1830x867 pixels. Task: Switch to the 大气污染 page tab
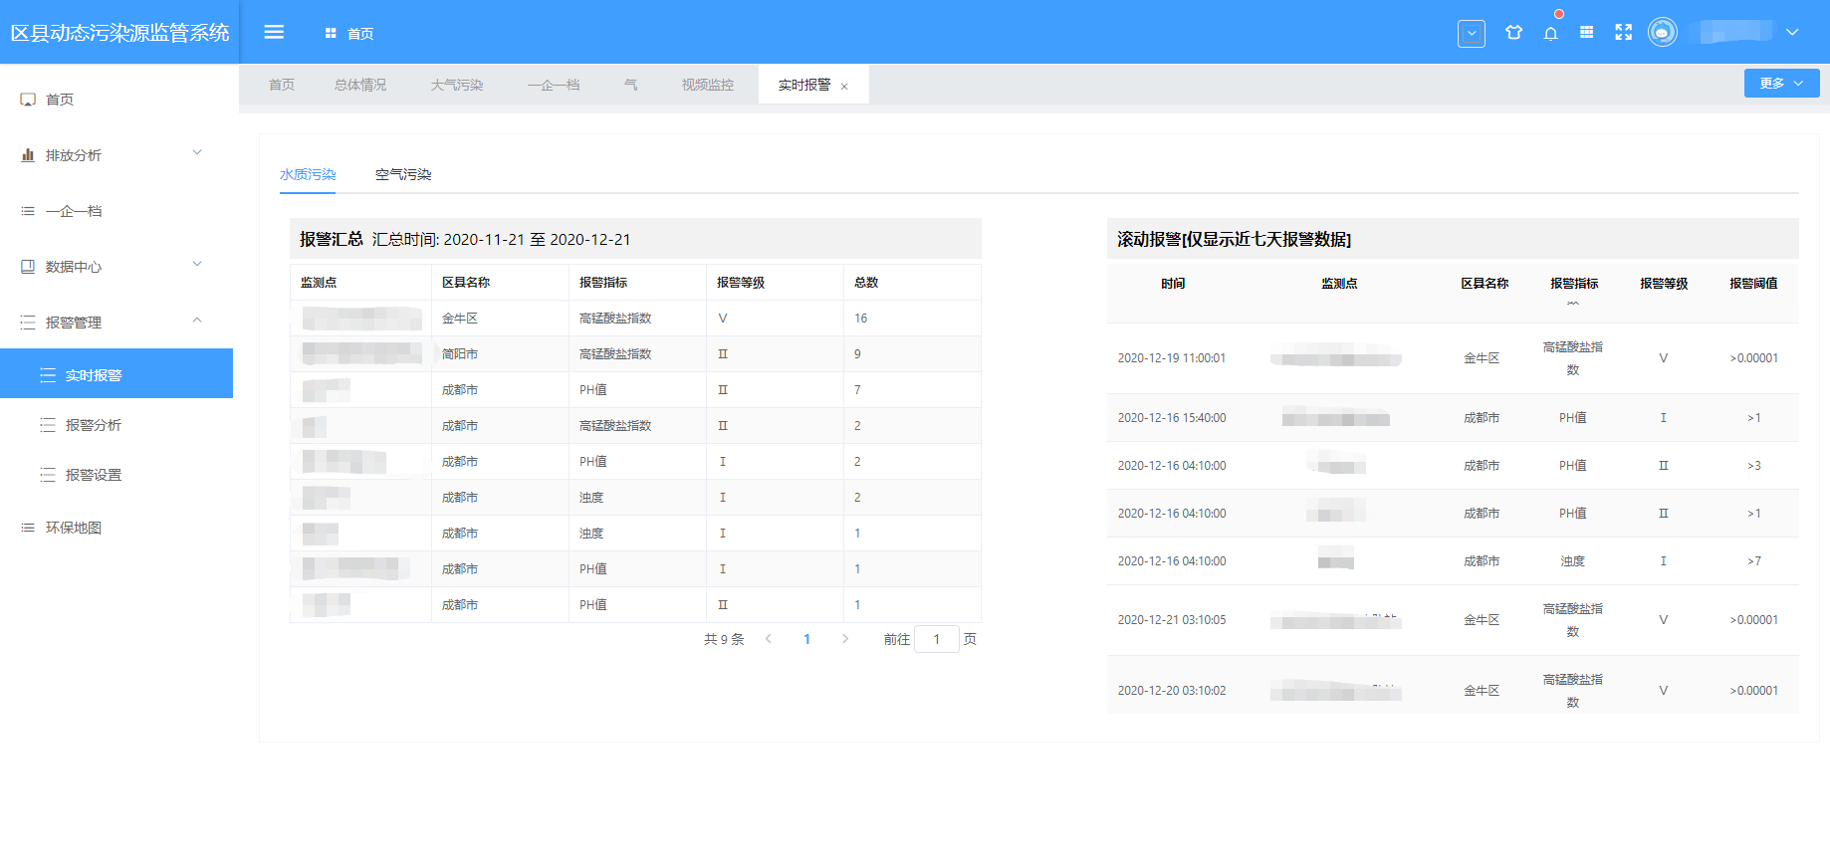point(457,85)
